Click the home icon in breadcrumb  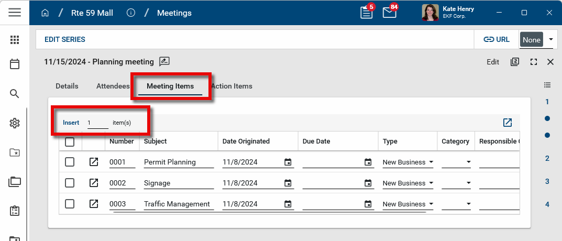coord(45,13)
